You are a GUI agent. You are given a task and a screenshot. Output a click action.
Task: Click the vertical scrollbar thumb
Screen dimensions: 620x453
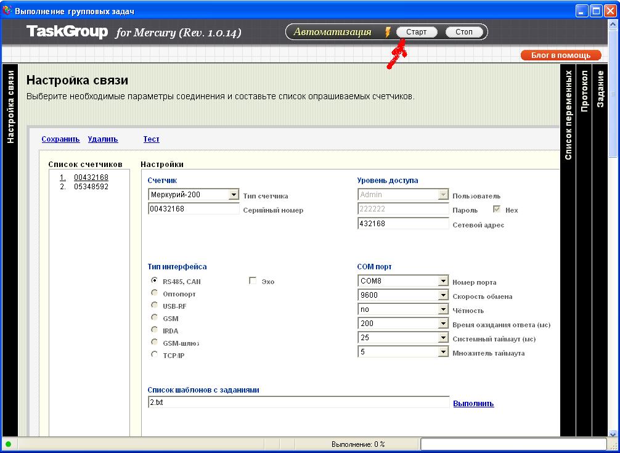tap(613, 95)
